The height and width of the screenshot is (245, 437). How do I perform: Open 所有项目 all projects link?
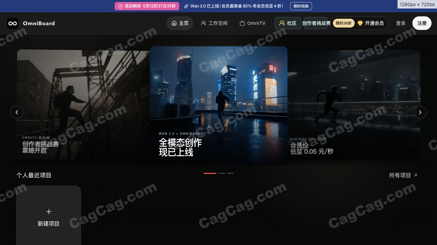click(x=403, y=175)
